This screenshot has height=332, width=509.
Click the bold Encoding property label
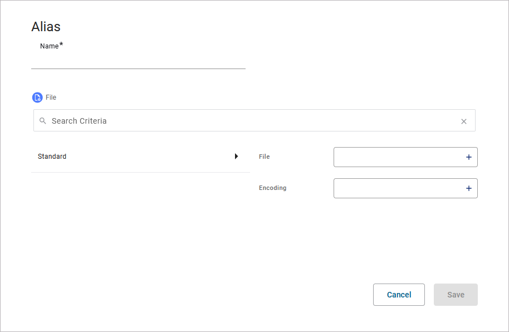[x=273, y=188]
